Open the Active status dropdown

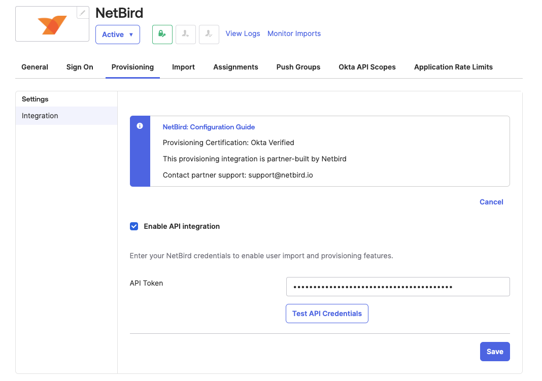[x=118, y=34]
